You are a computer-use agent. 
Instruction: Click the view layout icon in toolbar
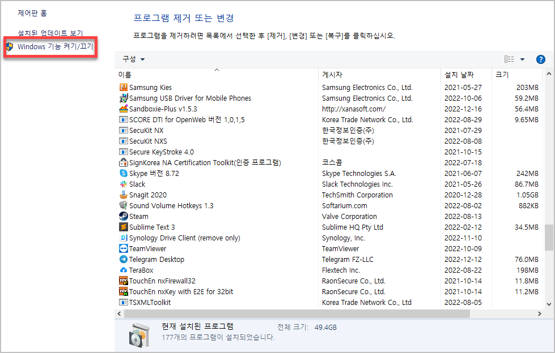tap(509, 59)
